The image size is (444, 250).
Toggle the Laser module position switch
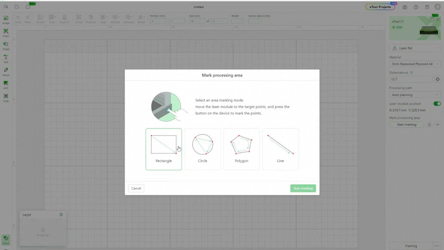pyautogui.click(x=437, y=104)
